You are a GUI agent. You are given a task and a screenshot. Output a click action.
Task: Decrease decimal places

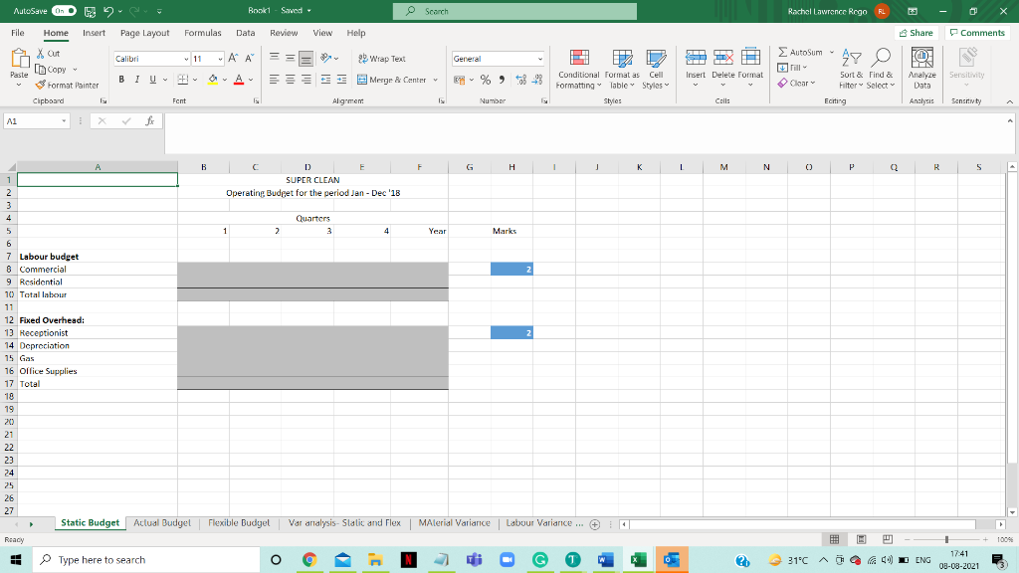(537, 80)
